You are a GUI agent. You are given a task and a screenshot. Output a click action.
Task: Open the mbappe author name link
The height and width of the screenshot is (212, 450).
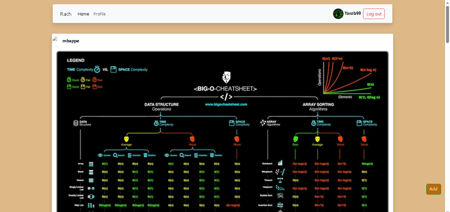point(71,41)
